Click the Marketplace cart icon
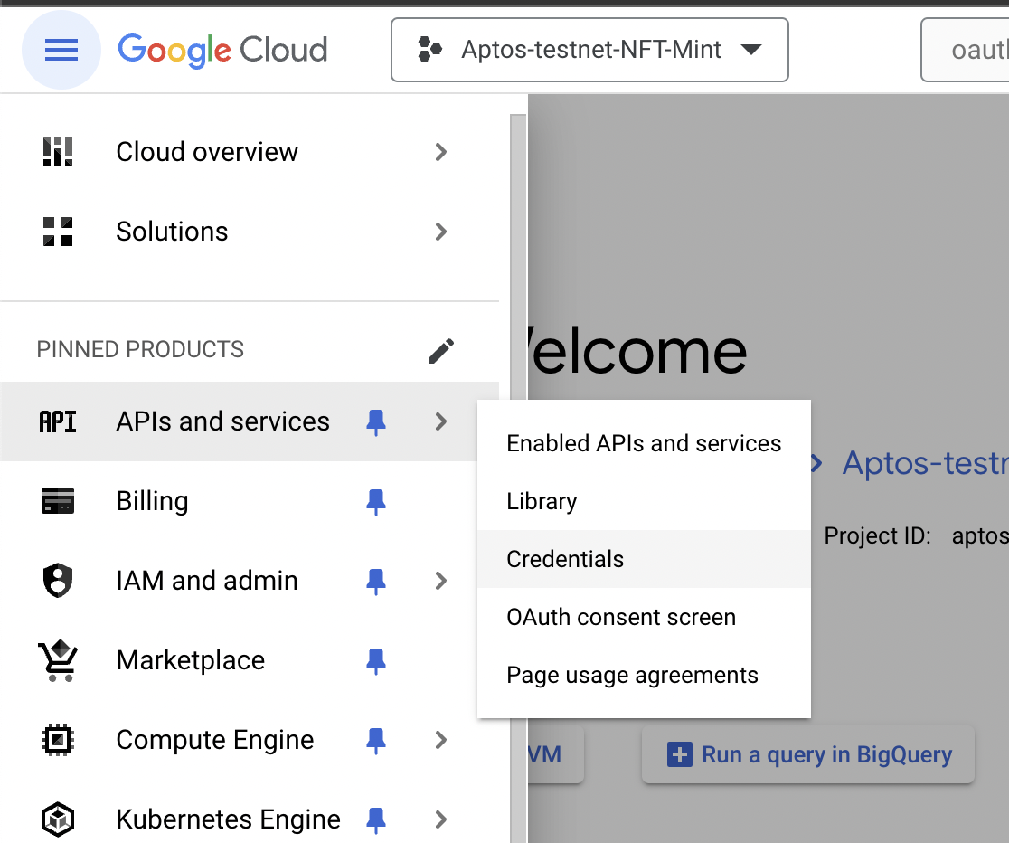 58,660
